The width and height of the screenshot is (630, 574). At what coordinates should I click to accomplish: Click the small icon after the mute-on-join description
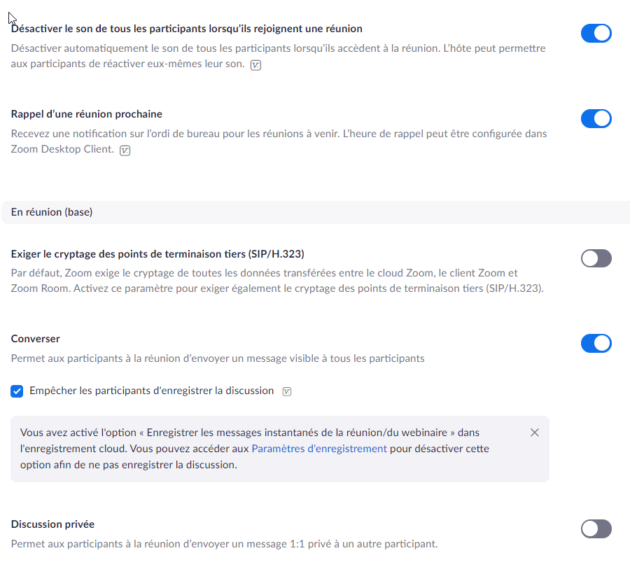point(255,65)
